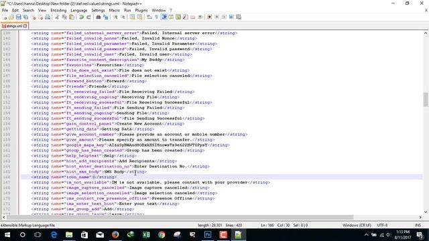
Task: Click the horizontal scrollbar right arrow
Action: (x=420, y=217)
